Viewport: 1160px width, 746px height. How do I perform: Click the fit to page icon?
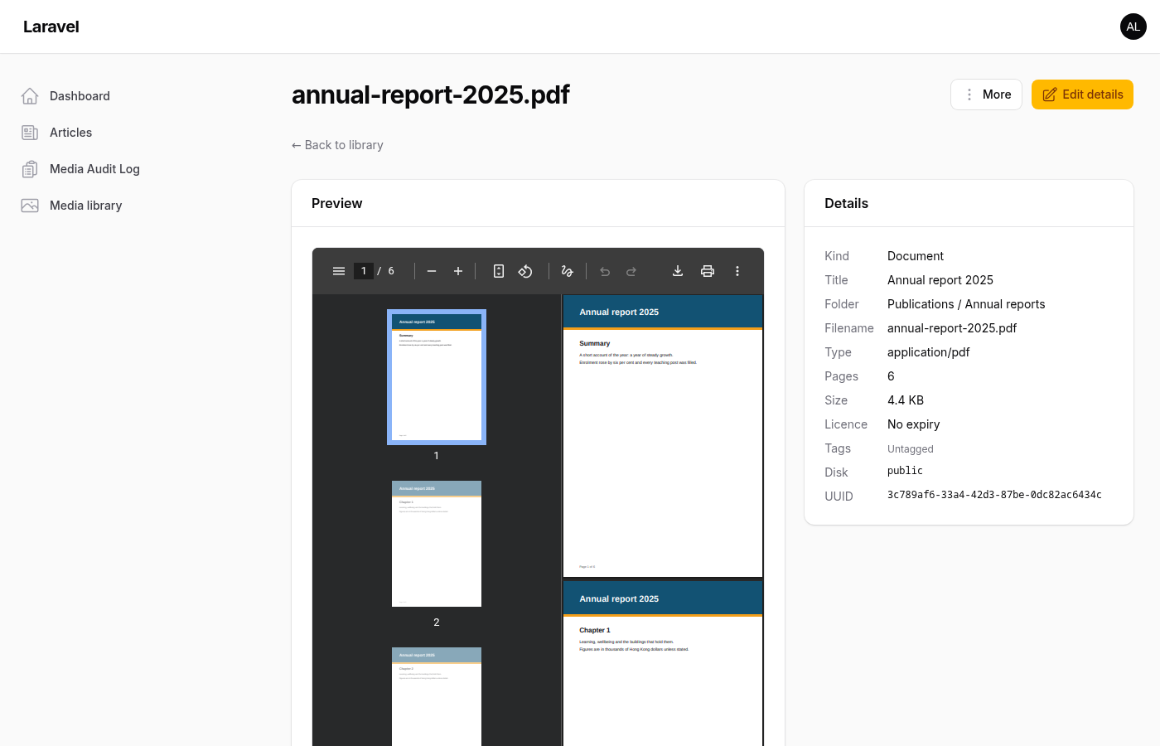click(499, 271)
